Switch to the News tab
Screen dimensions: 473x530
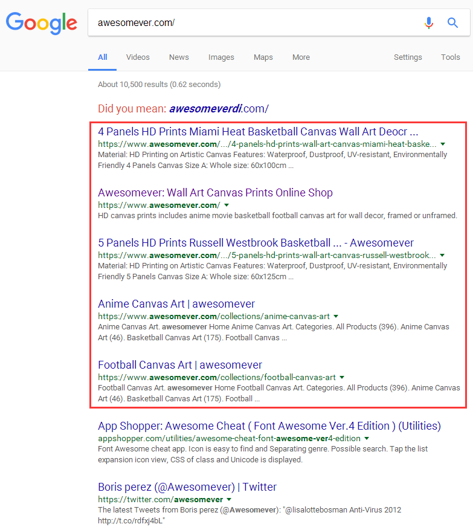(x=179, y=57)
